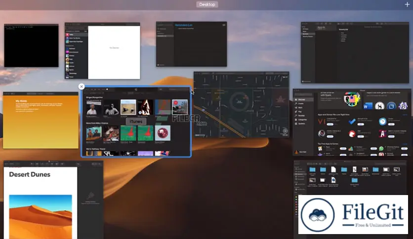Open Categories in App Store sidebar
This screenshot has width=413, height=239.
(302, 119)
